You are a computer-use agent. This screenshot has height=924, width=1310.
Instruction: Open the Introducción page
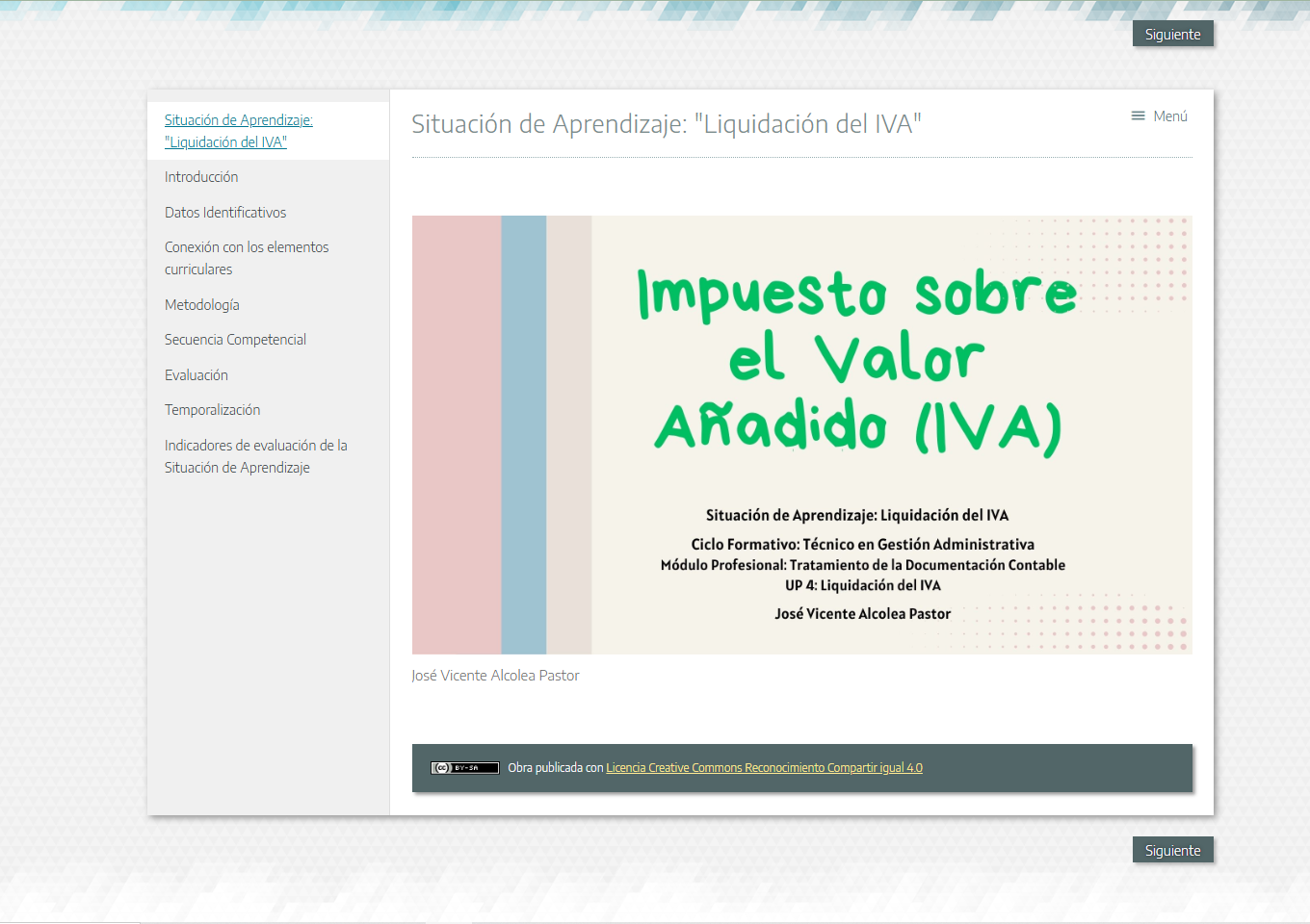click(201, 177)
